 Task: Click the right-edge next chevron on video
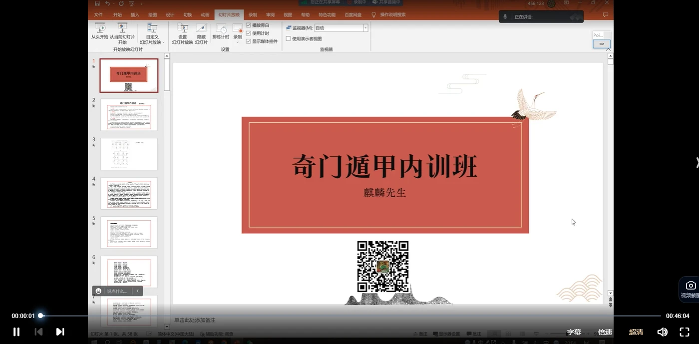tap(697, 163)
